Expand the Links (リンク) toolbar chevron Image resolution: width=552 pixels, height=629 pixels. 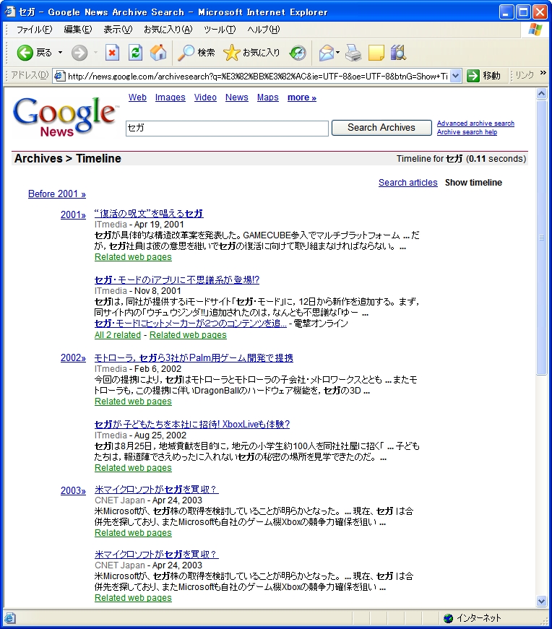[543, 73]
